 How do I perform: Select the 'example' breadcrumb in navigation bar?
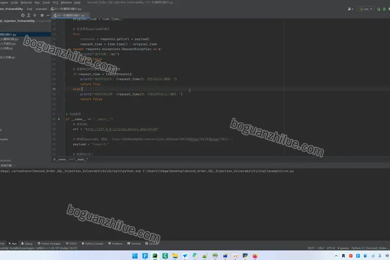point(41,9)
